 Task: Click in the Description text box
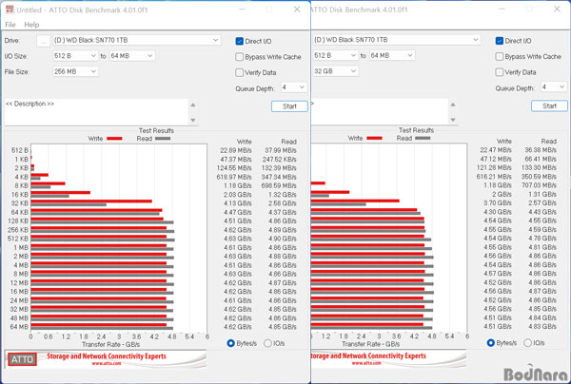point(96,112)
